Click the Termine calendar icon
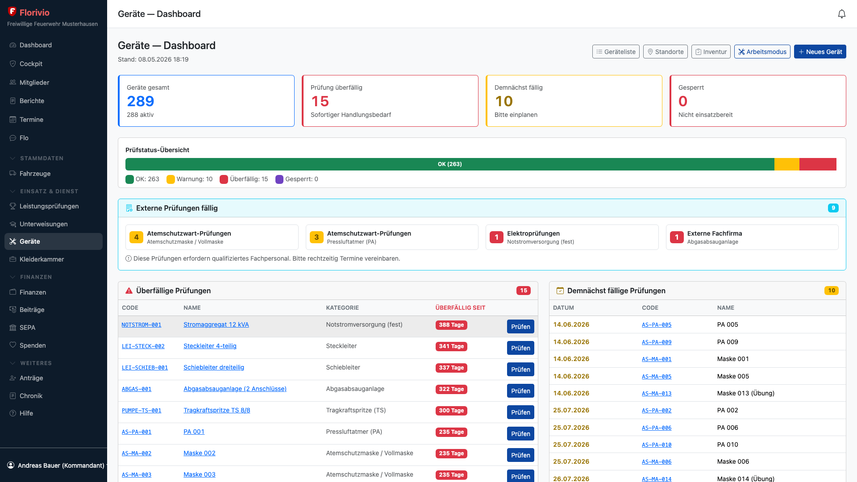 pos(13,120)
